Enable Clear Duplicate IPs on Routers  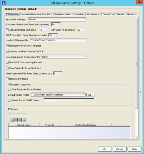coord(9,89)
